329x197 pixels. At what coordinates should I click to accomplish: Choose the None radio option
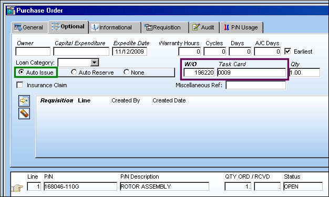coord(126,72)
